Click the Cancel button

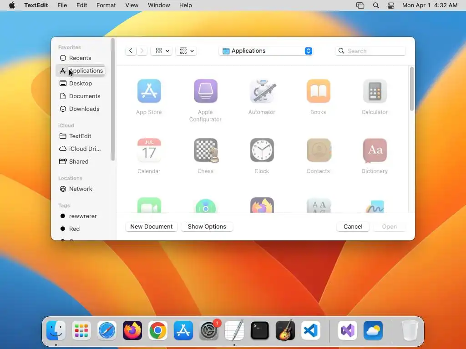click(x=353, y=226)
